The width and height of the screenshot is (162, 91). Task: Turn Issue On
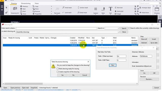coord(144,73)
